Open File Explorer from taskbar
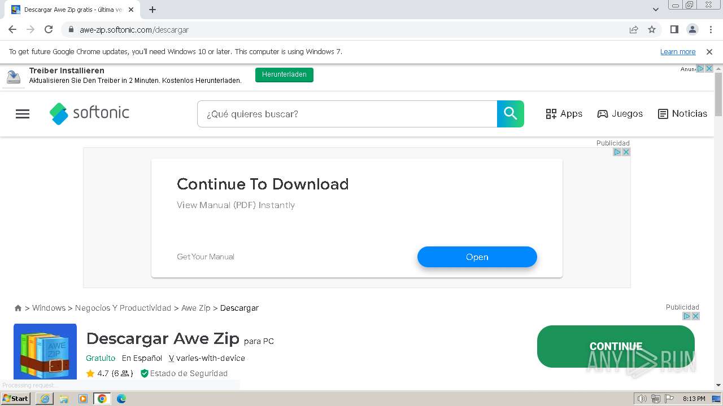The height and width of the screenshot is (406, 723). point(64,399)
